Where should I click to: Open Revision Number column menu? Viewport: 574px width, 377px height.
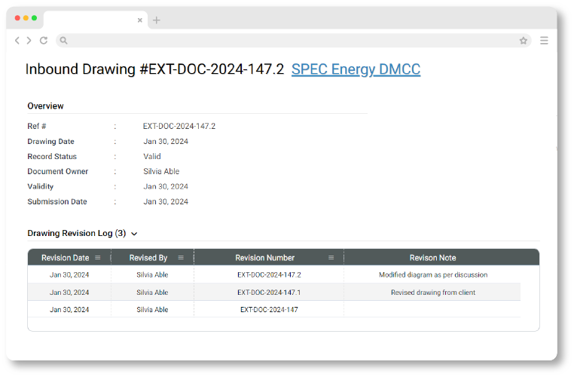coord(331,258)
